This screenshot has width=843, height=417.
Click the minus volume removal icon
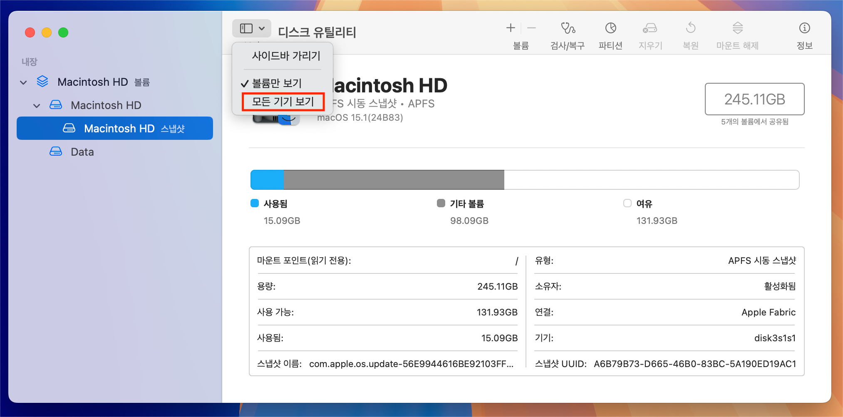(x=531, y=28)
